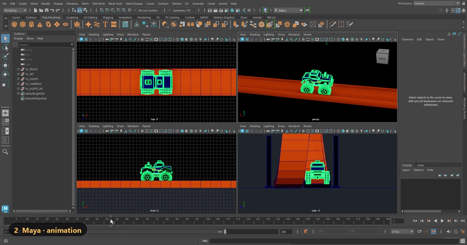Click the Outliner Search field
467x245 pixels.
pyautogui.click(x=46, y=44)
